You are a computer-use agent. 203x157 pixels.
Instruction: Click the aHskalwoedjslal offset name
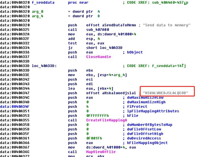(x=119, y=93)
